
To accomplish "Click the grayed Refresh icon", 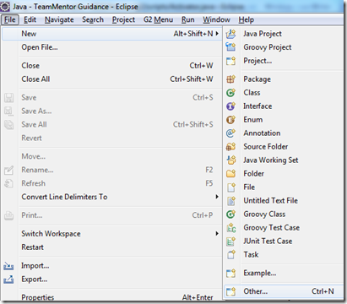I will click(8, 183).
